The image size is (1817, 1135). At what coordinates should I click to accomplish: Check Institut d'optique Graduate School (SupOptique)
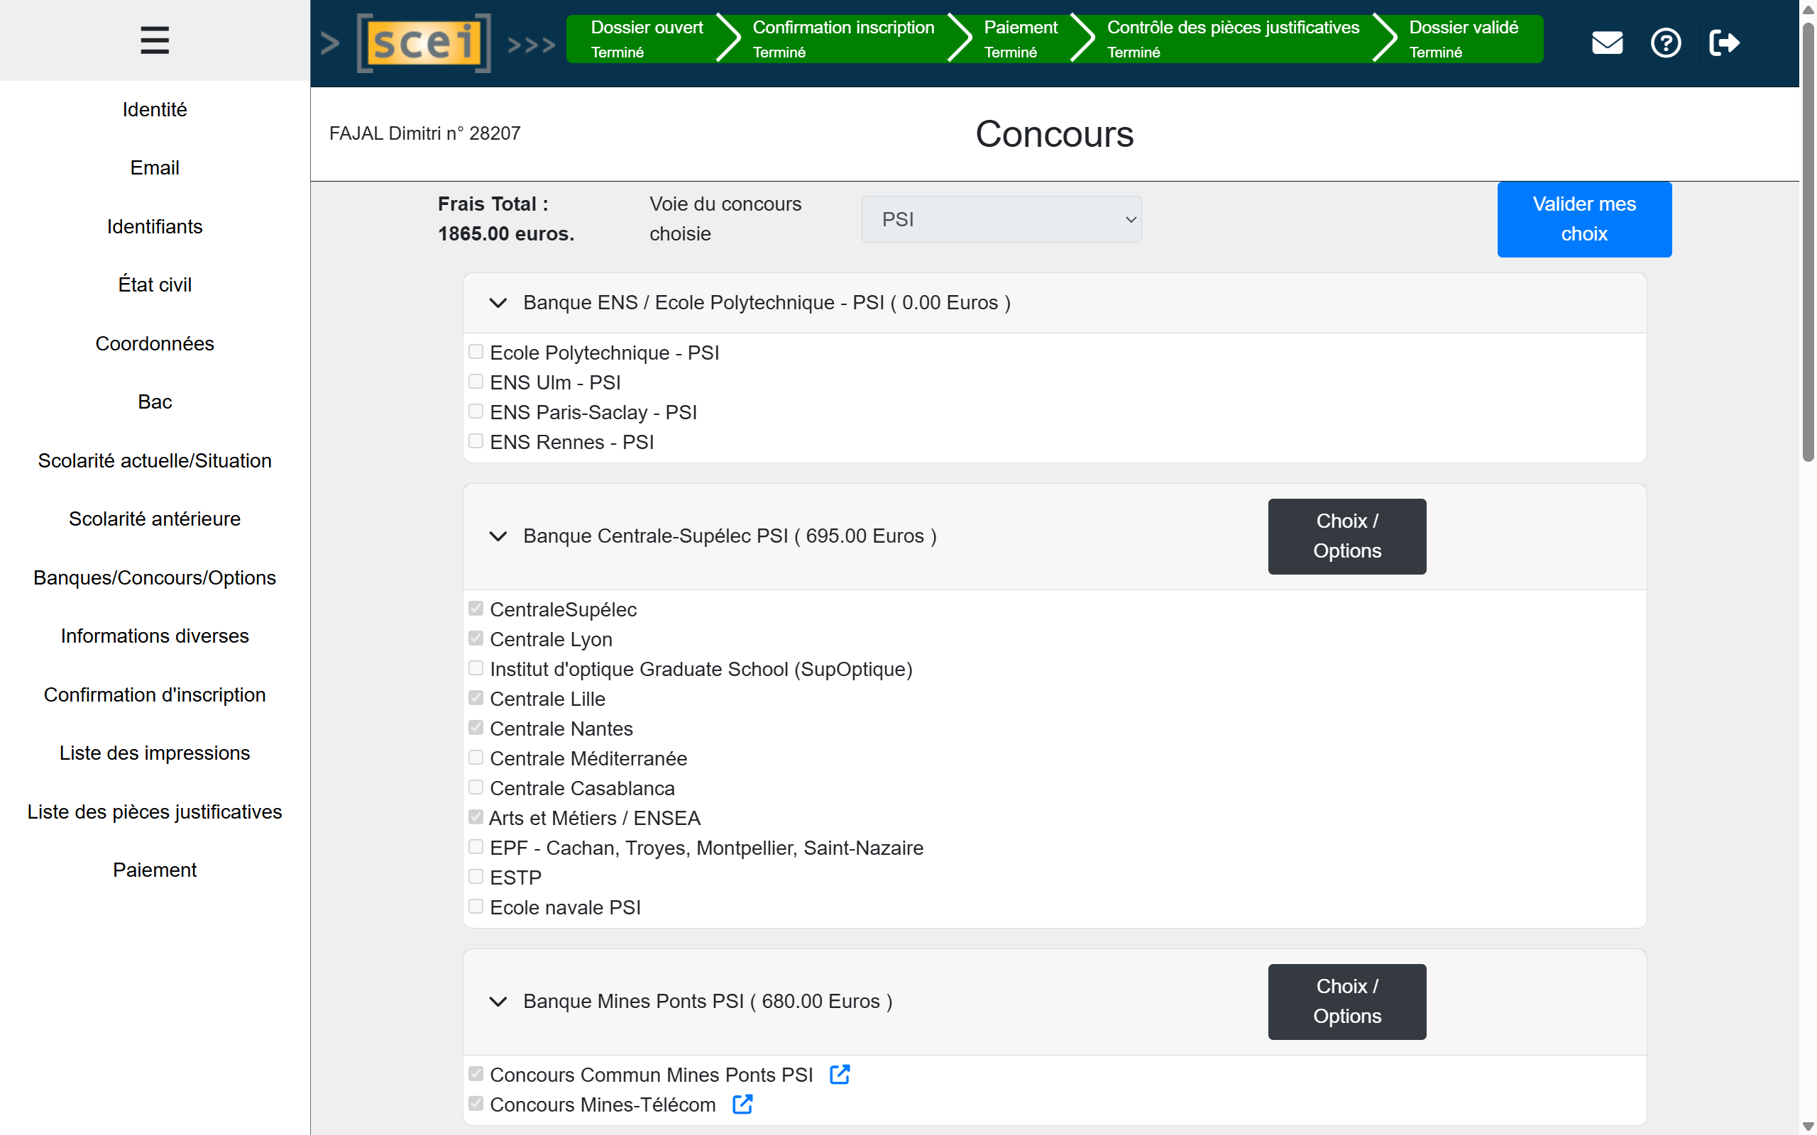(x=476, y=668)
